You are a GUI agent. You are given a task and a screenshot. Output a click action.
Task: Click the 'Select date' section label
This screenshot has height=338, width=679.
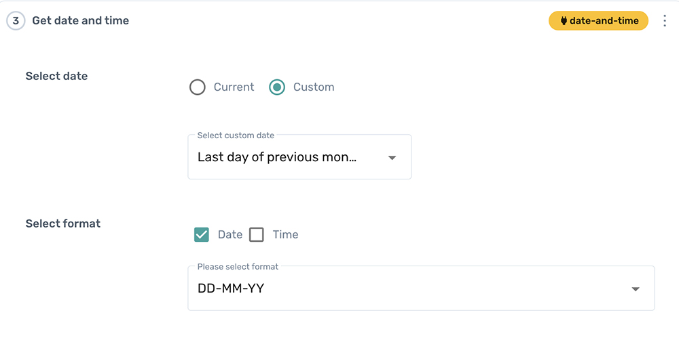coord(56,77)
